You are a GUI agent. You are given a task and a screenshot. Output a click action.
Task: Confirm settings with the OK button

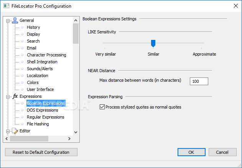191,152
